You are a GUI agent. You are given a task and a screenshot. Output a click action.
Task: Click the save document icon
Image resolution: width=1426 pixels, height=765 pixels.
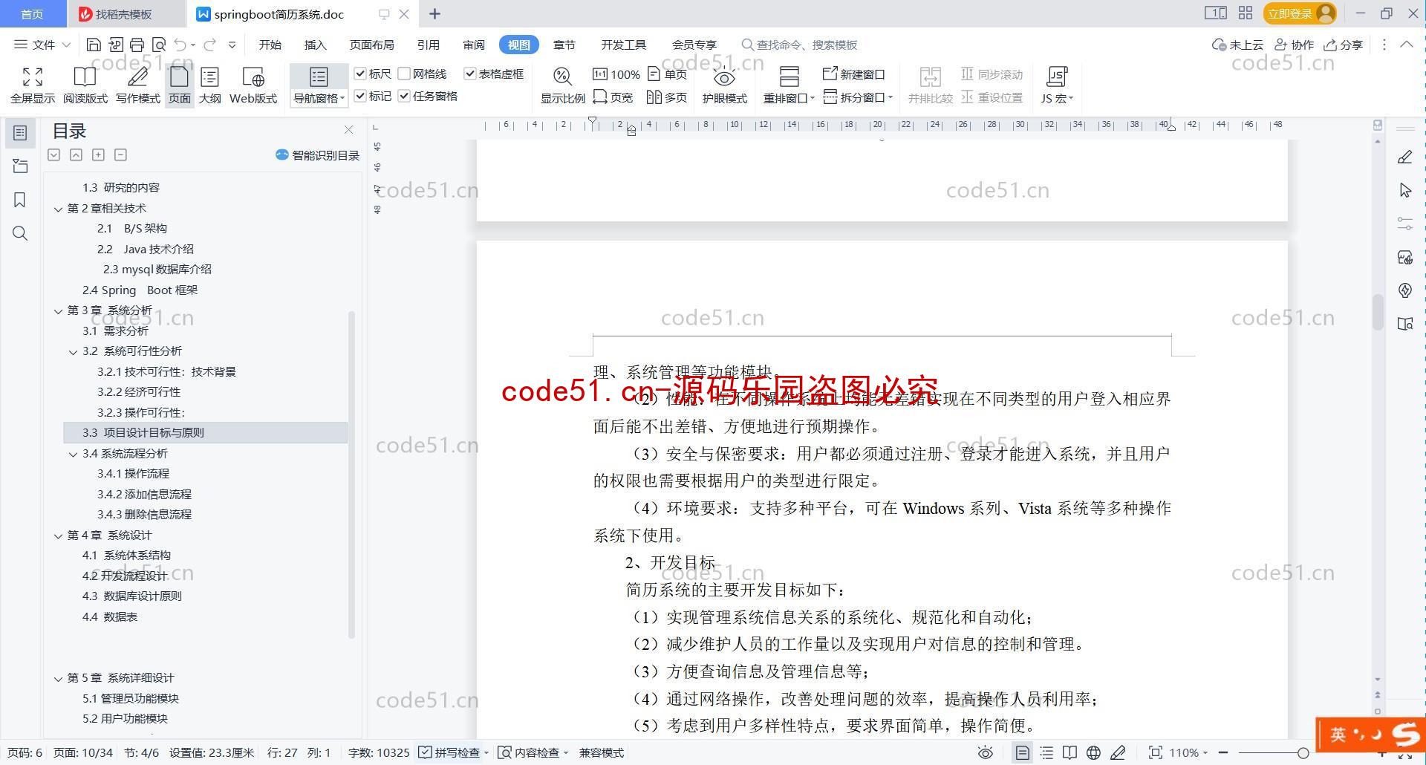(x=94, y=45)
